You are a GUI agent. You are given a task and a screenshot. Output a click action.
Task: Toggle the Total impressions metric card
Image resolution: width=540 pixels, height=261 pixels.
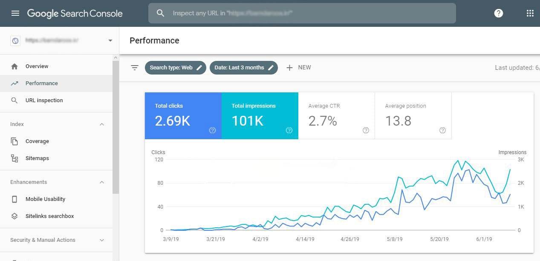tap(260, 116)
